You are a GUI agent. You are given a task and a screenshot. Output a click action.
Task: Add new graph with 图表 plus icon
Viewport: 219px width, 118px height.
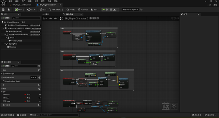[39, 70]
